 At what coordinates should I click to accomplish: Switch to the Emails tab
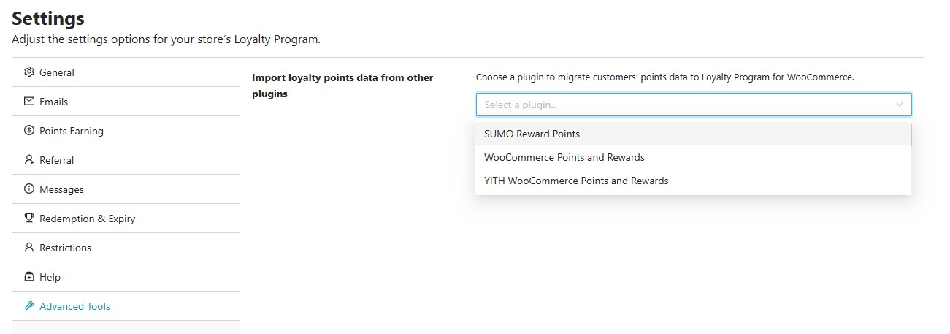click(x=126, y=102)
